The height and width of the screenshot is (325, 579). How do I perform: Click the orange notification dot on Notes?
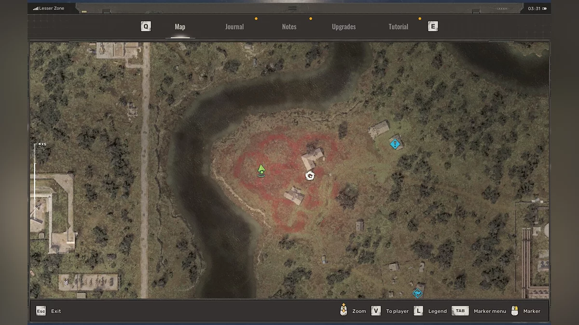click(311, 19)
